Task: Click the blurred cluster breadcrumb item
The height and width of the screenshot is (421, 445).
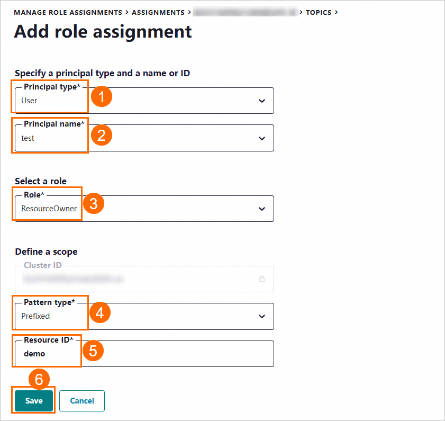Action: pyautogui.click(x=245, y=12)
